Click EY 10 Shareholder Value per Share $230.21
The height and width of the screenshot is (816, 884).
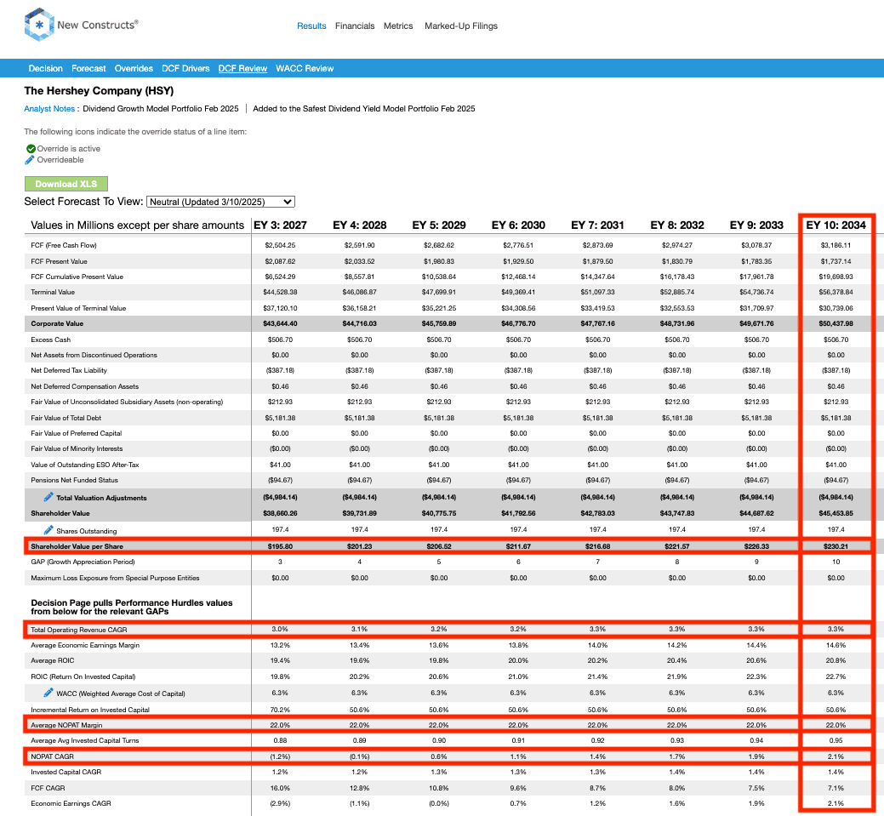tap(836, 546)
